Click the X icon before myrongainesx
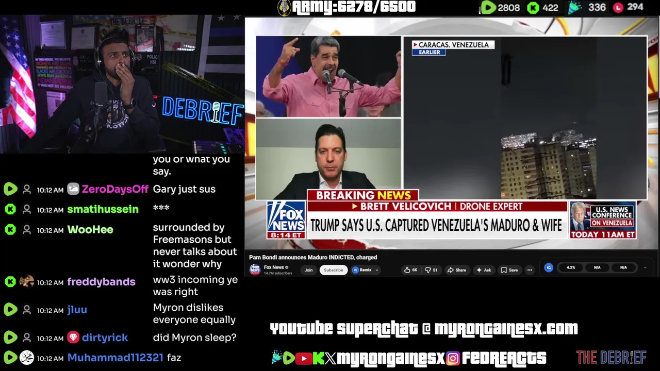660x371 pixels. coord(331,358)
